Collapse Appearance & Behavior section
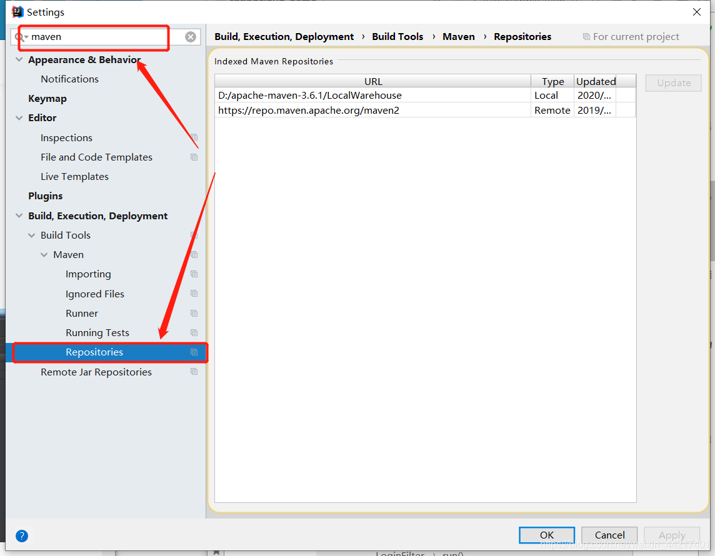Image resolution: width=715 pixels, height=556 pixels. pyautogui.click(x=19, y=60)
